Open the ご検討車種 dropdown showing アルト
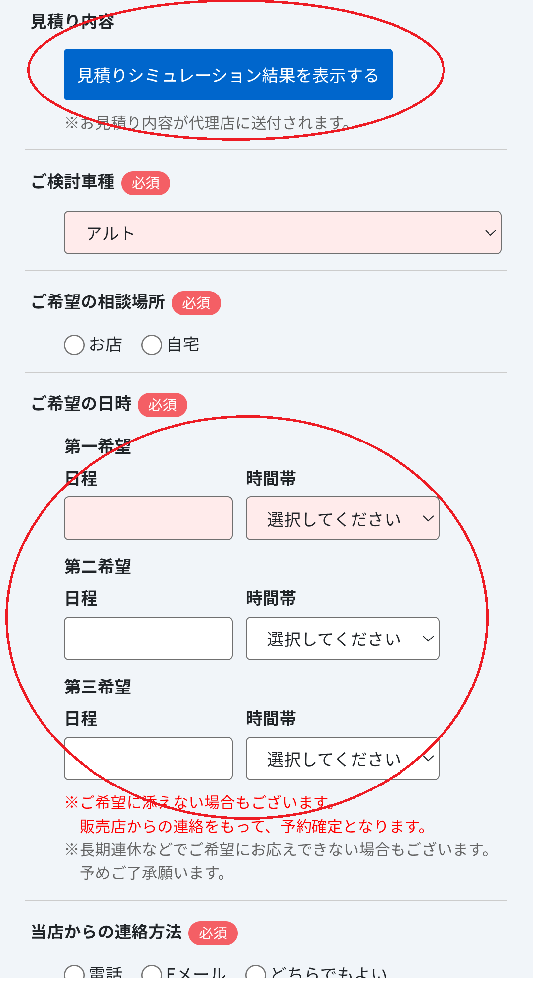Image resolution: width=533 pixels, height=983 pixels. [x=282, y=233]
